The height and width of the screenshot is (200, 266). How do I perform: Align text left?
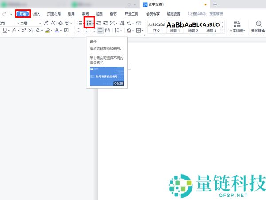click(79, 31)
